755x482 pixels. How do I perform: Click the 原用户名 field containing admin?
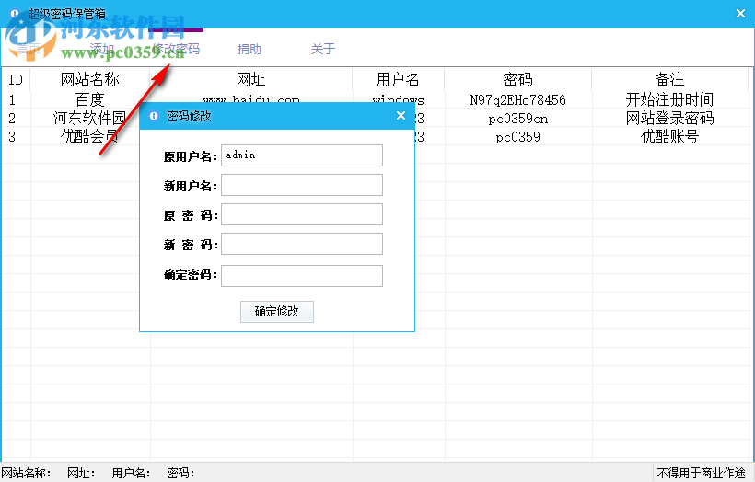point(302,155)
